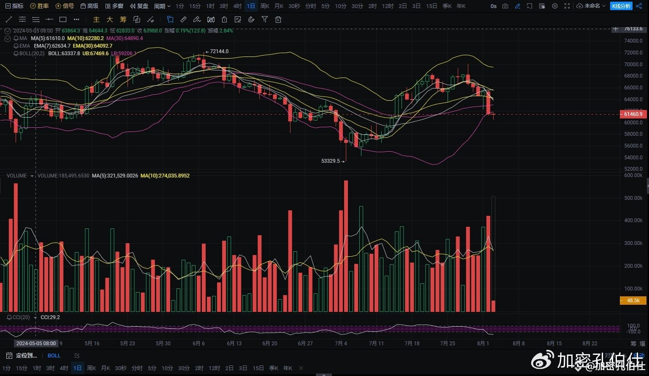Select the trend line drawing tool
Screen dimensions: 649x376
pyautogui.click(x=9, y=19)
